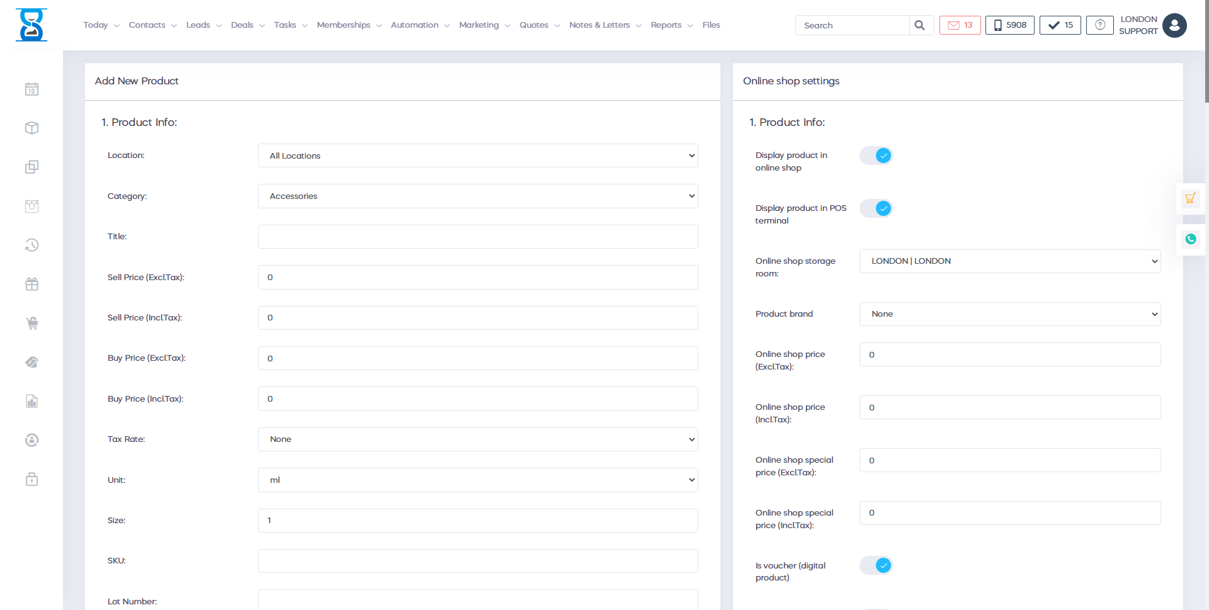Click the gift box sidebar icon
The image size is (1209, 610).
31,285
